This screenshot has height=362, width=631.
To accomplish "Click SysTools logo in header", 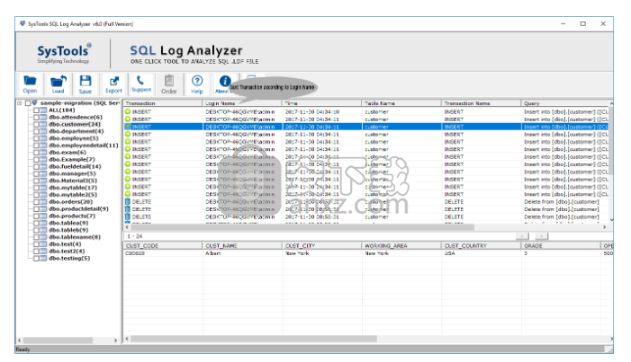I will tap(64, 53).
